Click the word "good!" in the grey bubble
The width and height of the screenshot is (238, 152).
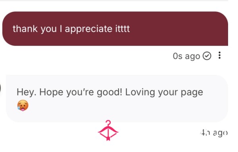109,92
